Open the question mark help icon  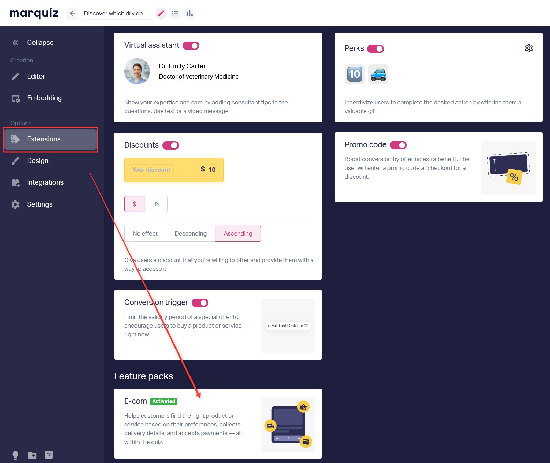[49, 455]
